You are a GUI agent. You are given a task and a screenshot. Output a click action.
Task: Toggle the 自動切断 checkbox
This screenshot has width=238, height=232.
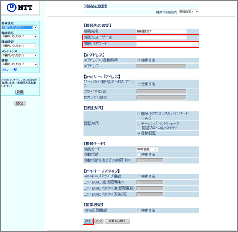(x=139, y=155)
